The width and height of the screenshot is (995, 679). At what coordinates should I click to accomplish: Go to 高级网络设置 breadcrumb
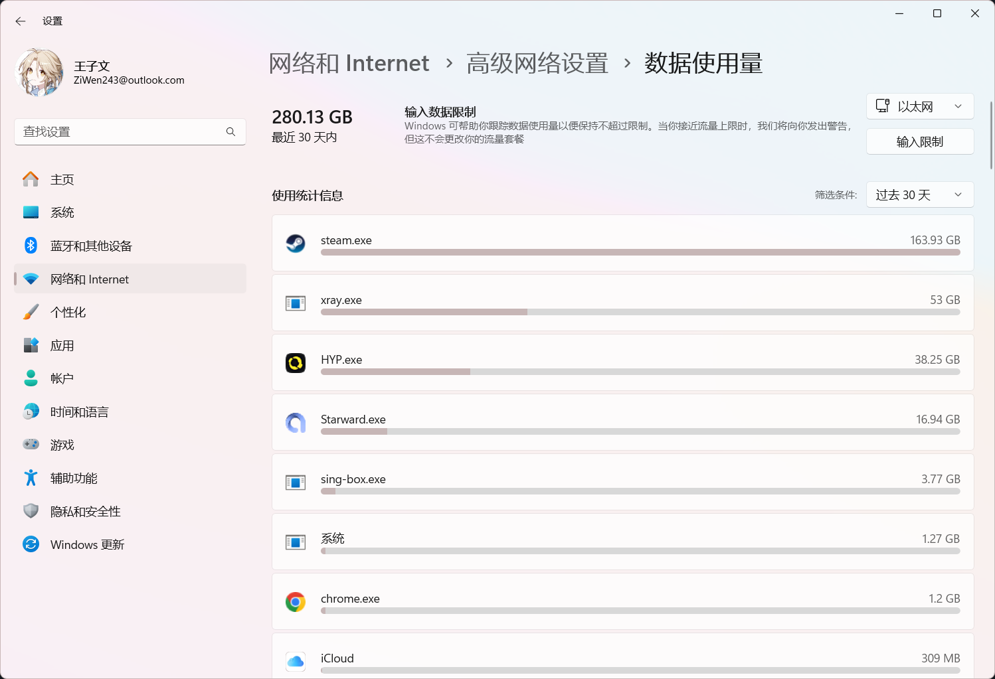tap(537, 64)
